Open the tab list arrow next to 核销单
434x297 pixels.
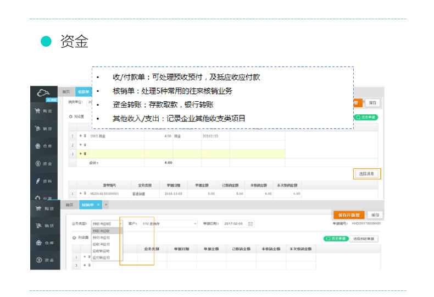(106, 205)
